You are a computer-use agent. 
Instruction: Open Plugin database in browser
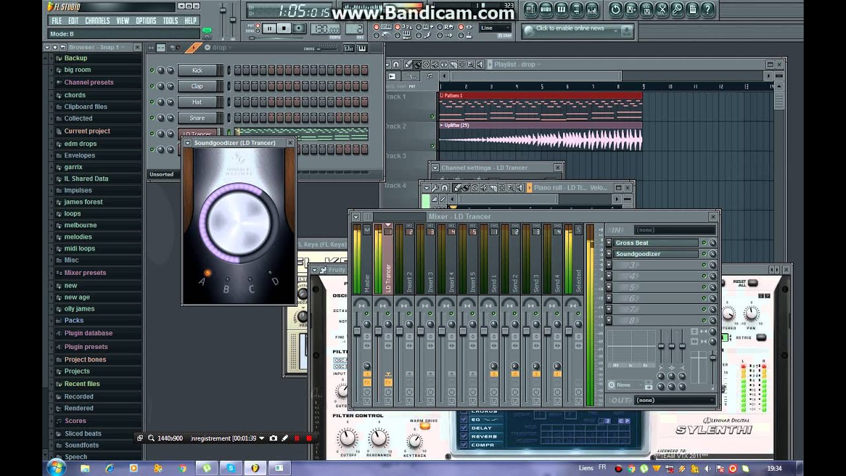[x=88, y=333]
